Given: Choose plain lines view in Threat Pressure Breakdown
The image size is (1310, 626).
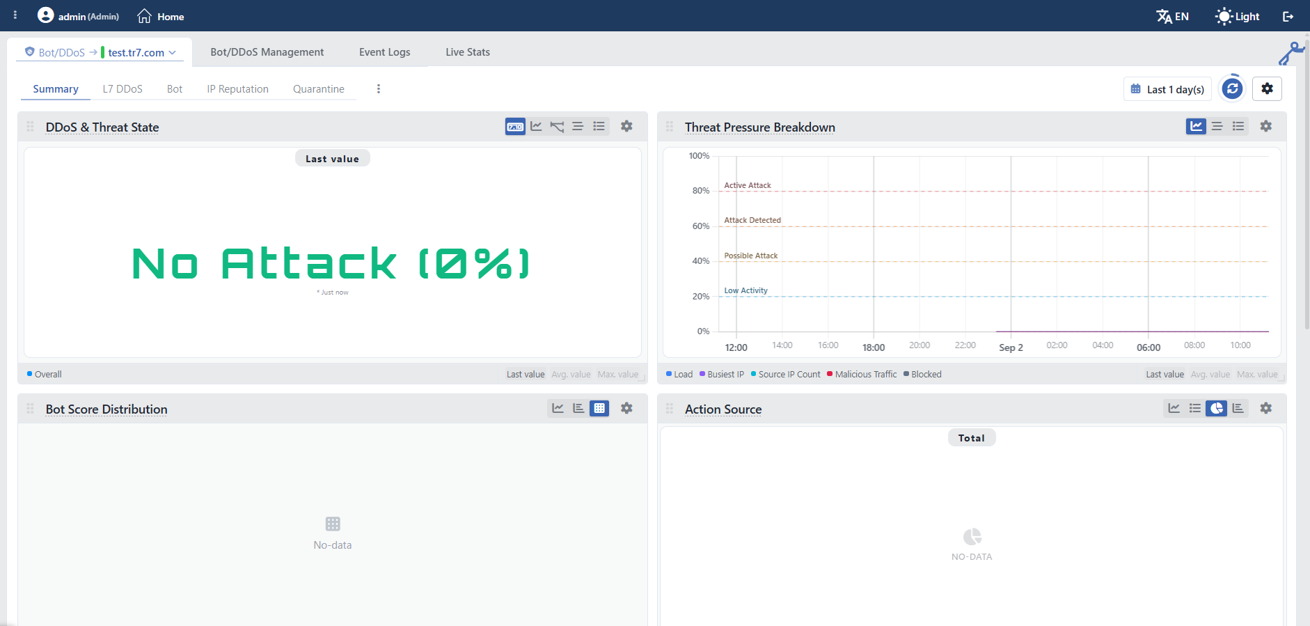Looking at the screenshot, I should pos(1217,126).
